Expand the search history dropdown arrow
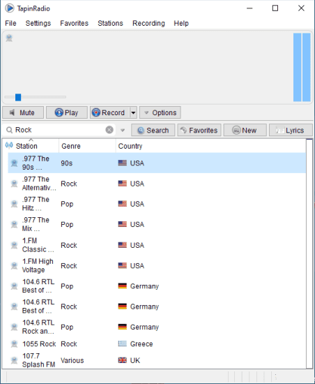This screenshot has height=384, width=315. pos(123,130)
